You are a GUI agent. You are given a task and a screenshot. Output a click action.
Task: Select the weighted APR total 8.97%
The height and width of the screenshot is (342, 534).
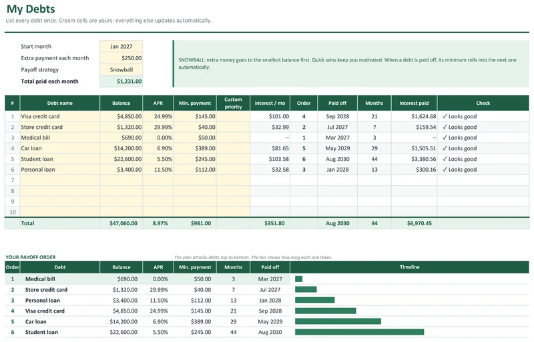click(158, 223)
